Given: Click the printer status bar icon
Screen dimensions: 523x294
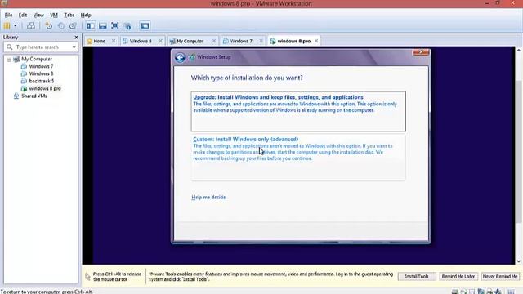Looking at the screenshot, I should click(x=489, y=292).
